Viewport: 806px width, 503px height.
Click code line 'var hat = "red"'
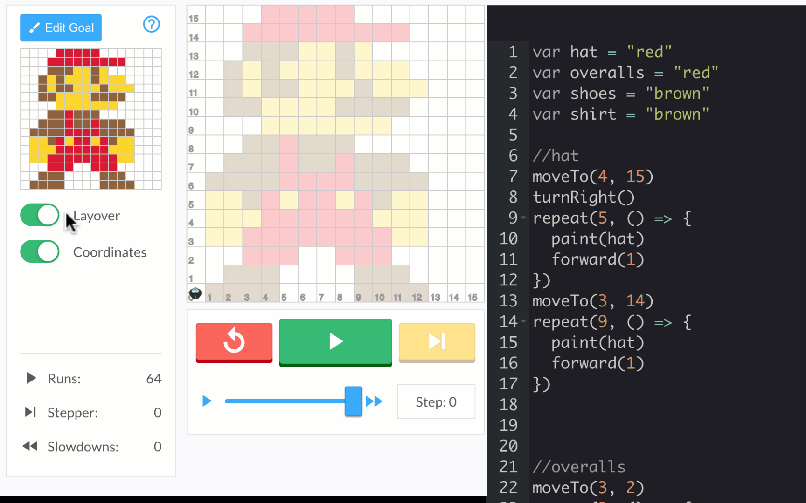pyautogui.click(x=602, y=52)
